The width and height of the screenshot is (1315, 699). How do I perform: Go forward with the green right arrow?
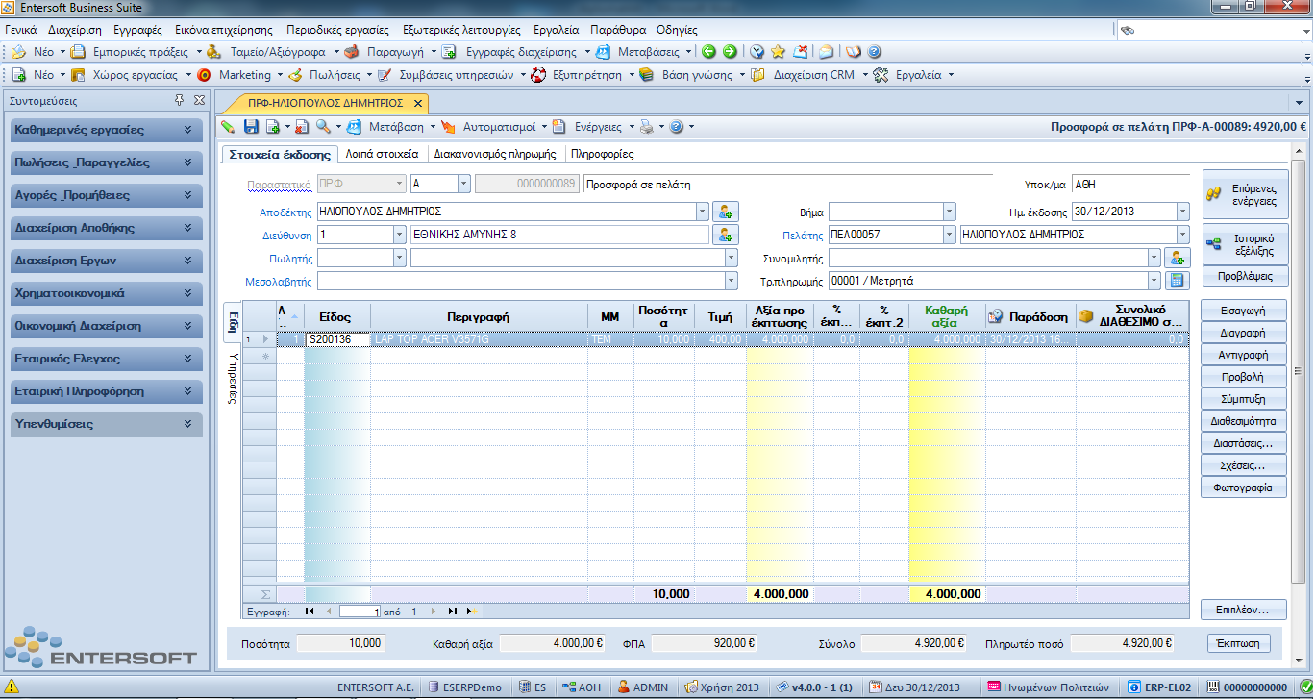click(x=730, y=52)
